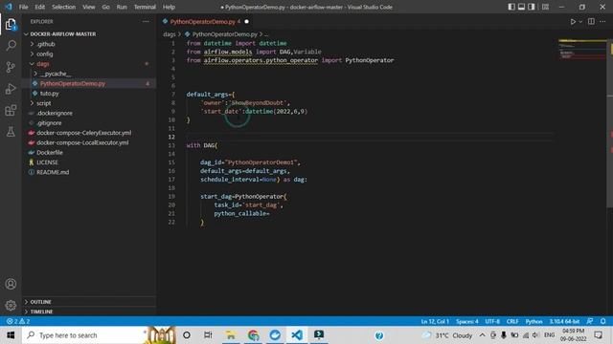Screen dimensions: 613x344
Task: Toggle primary side bar layout icon
Action: [511, 7]
